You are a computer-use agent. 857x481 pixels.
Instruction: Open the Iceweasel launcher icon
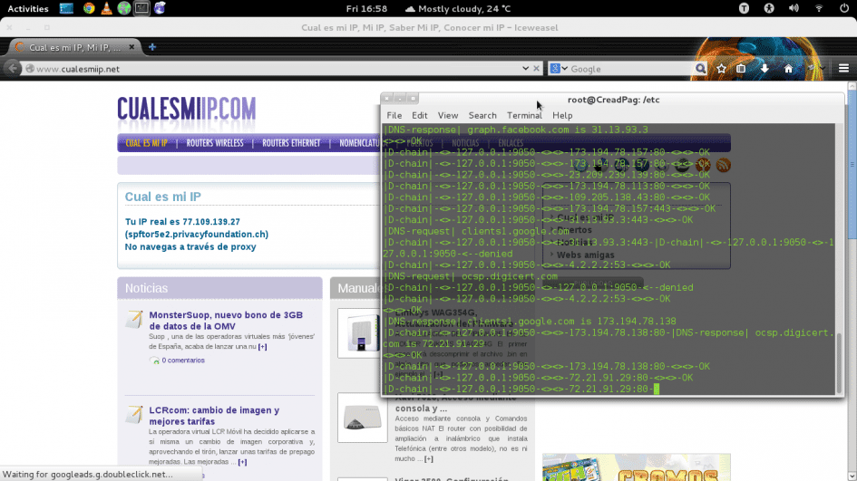pyautogui.click(x=160, y=8)
